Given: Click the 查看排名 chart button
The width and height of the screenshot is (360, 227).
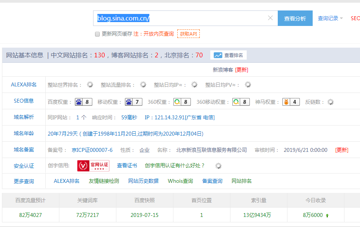Looking at the screenshot, I should click(228, 55).
